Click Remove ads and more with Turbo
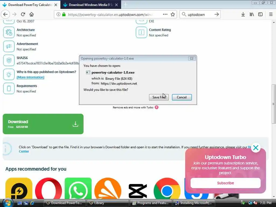The image size is (276, 207). (133, 107)
